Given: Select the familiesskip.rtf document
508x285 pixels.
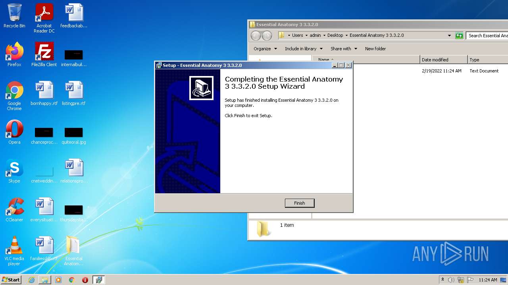Looking at the screenshot, I should [44, 249].
